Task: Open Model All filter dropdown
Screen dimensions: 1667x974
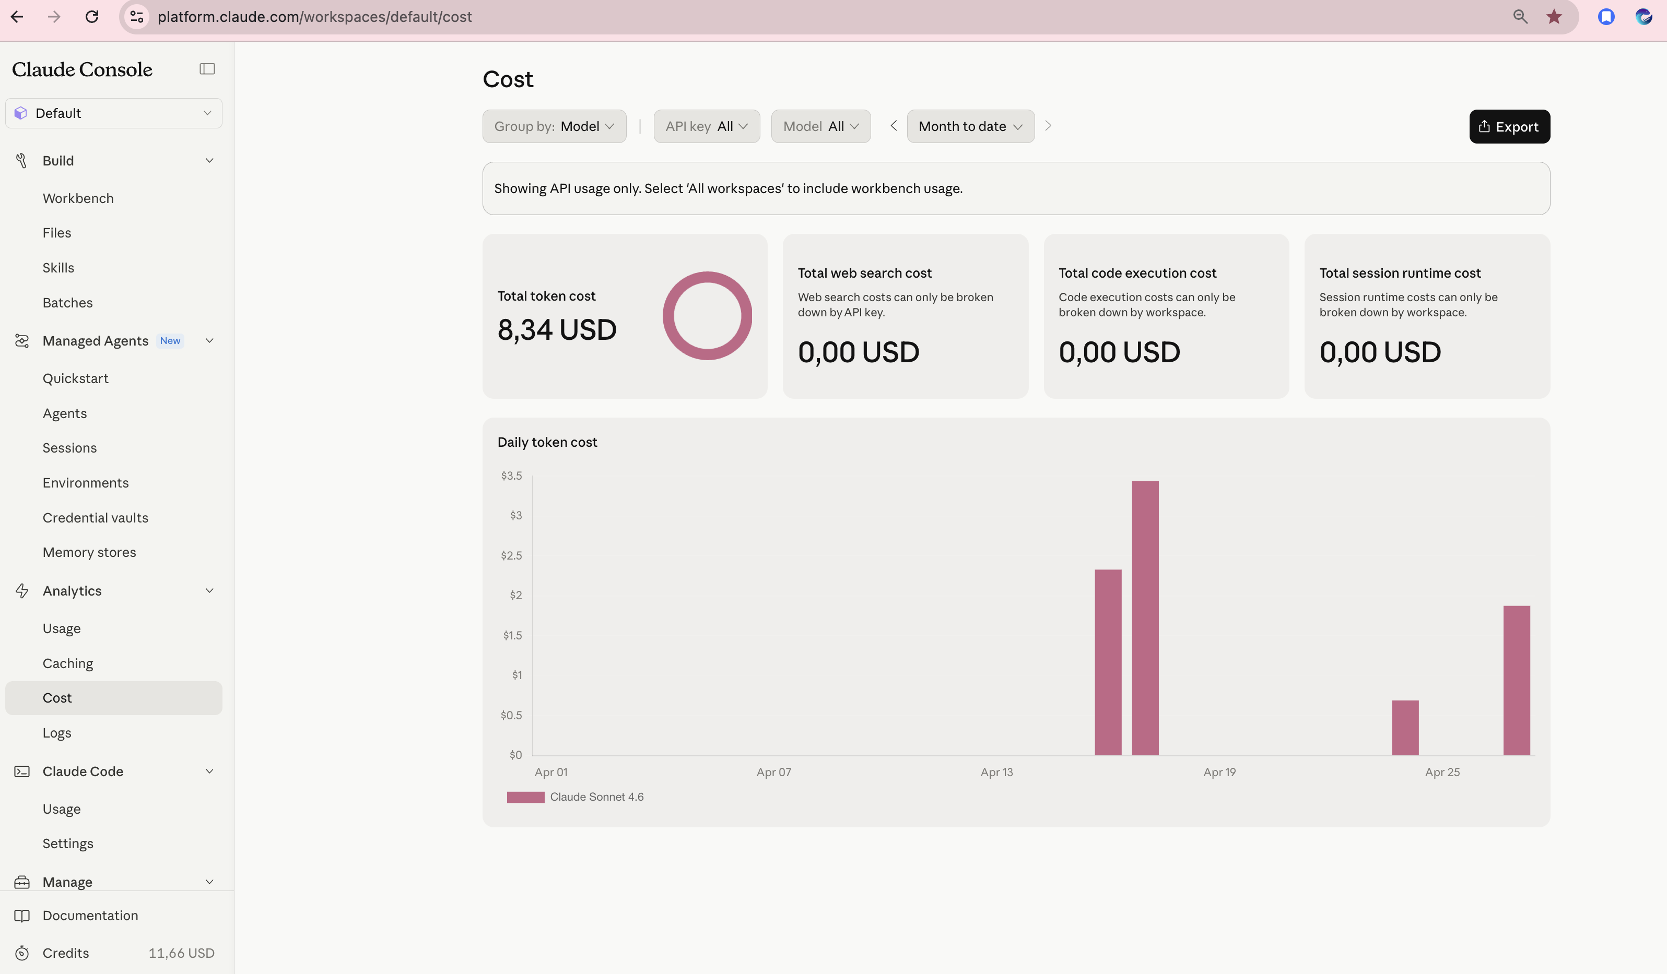Action: (x=821, y=126)
